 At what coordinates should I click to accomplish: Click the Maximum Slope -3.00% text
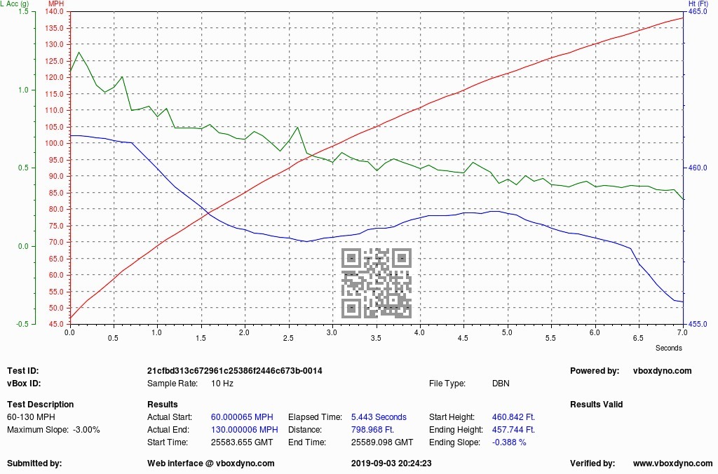[x=53, y=430]
